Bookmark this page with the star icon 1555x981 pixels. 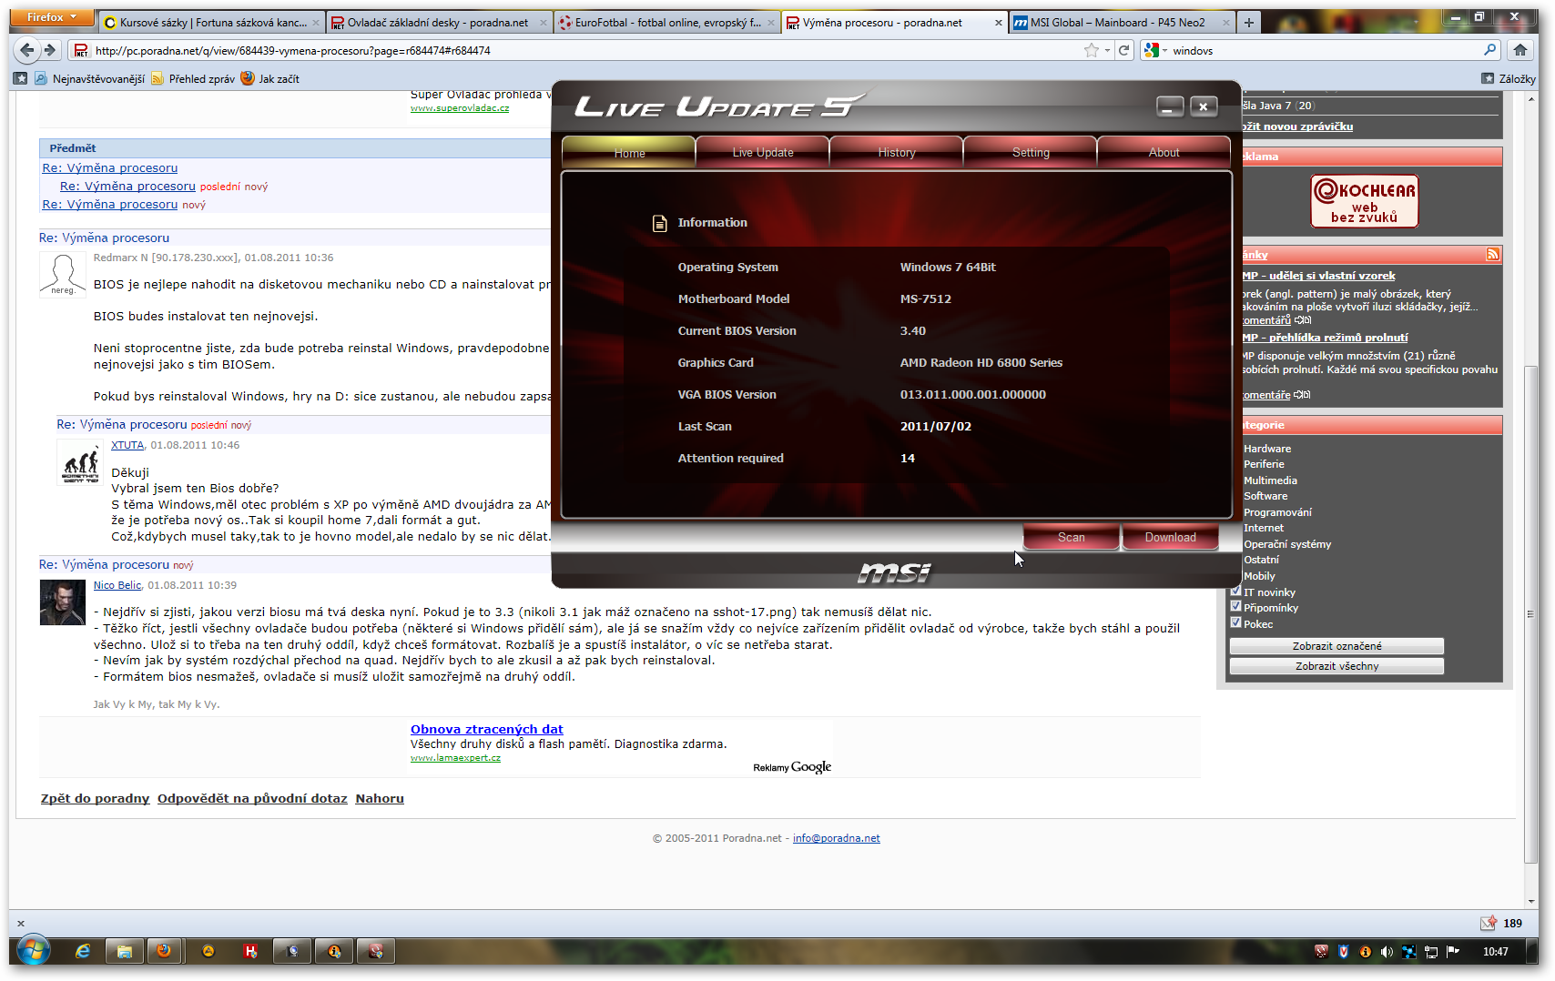point(1092,50)
